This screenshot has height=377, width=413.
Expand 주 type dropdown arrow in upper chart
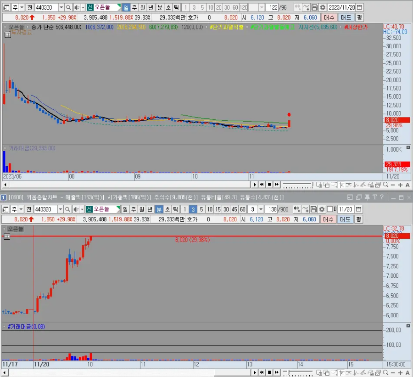coord(22,7)
